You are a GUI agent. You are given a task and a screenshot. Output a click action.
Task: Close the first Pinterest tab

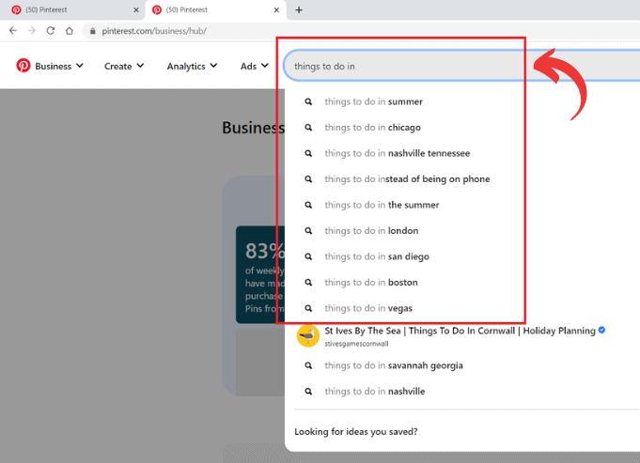[x=135, y=9]
